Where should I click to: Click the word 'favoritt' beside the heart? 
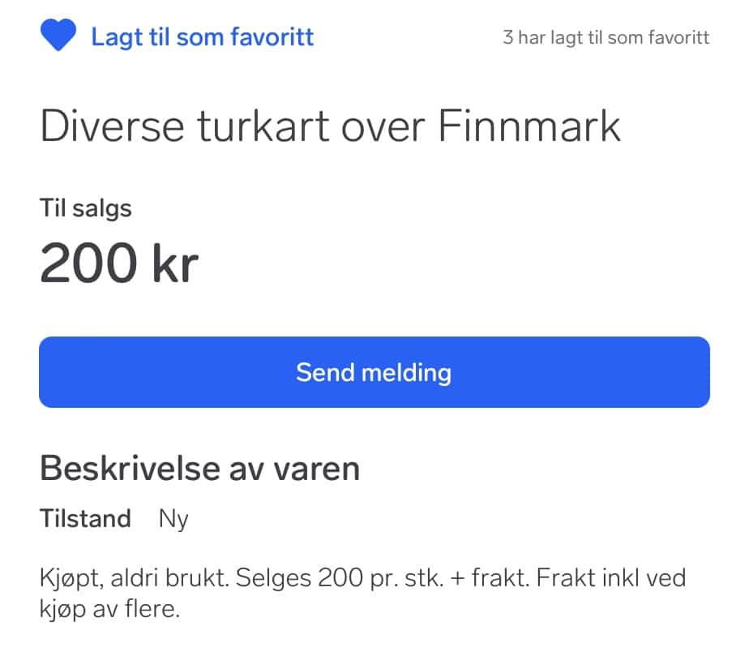(x=268, y=36)
